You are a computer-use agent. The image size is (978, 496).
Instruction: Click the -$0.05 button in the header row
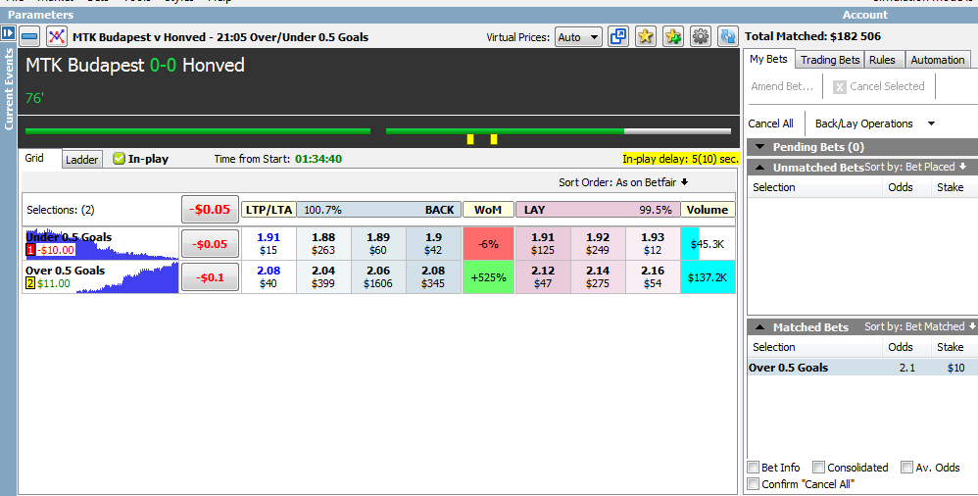click(x=210, y=210)
